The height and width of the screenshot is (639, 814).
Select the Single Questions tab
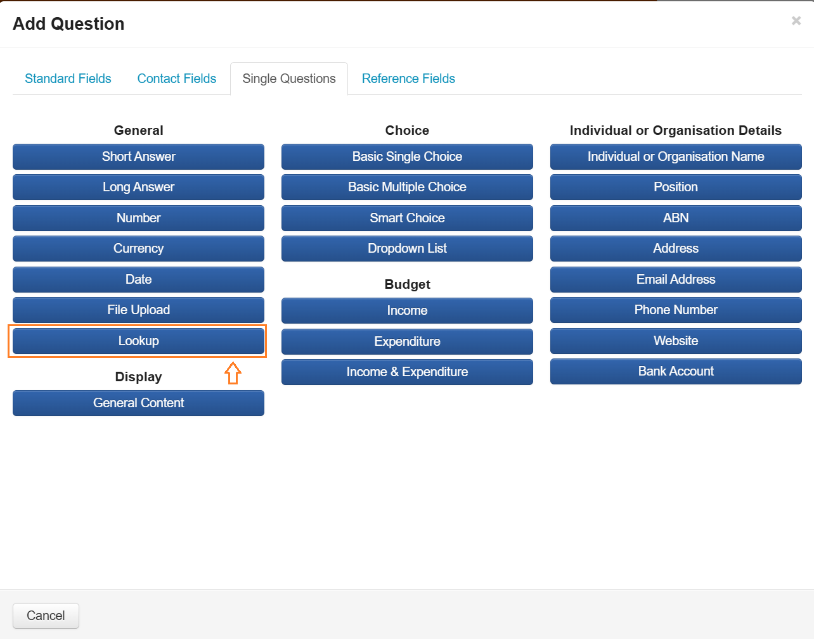point(288,79)
